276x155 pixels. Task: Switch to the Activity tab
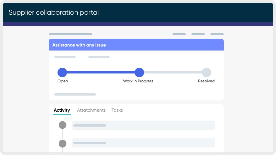pos(62,110)
